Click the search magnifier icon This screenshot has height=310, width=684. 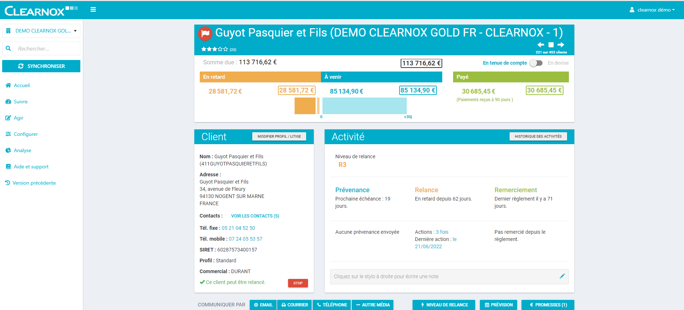tap(8, 48)
